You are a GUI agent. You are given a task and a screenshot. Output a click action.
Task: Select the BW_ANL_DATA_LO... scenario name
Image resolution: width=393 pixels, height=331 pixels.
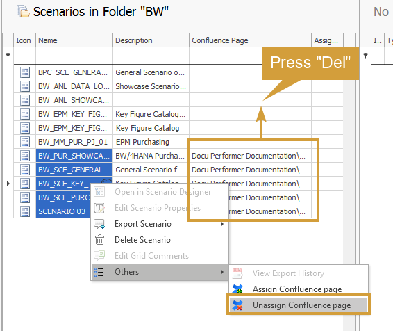click(x=74, y=86)
